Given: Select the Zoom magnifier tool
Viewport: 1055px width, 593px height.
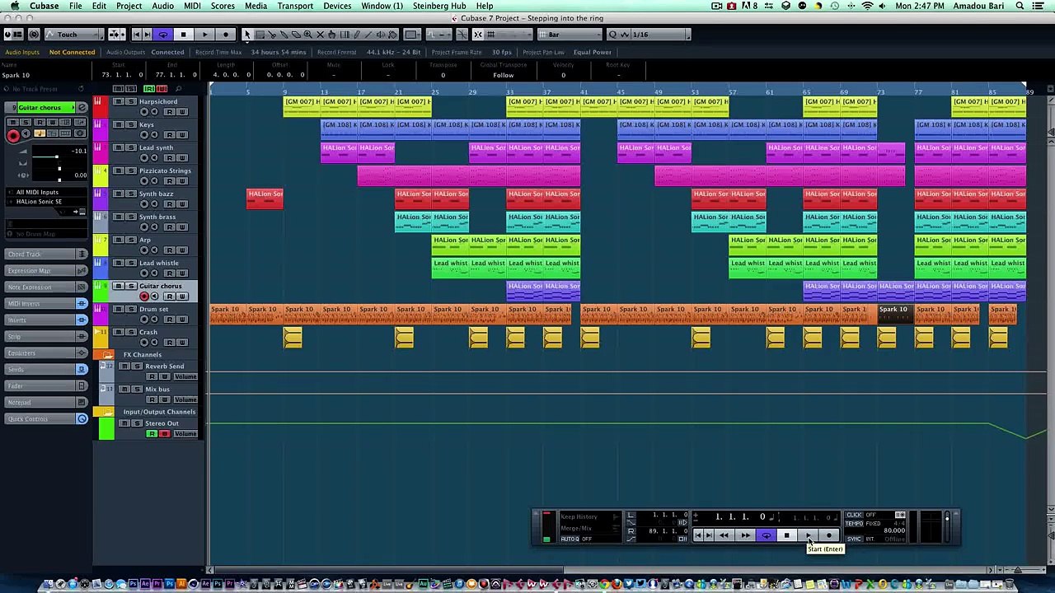Looking at the screenshot, I should click(308, 35).
